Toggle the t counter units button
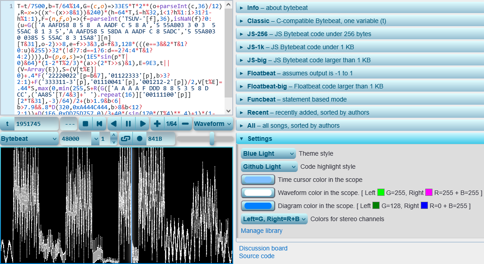 tap(8, 124)
